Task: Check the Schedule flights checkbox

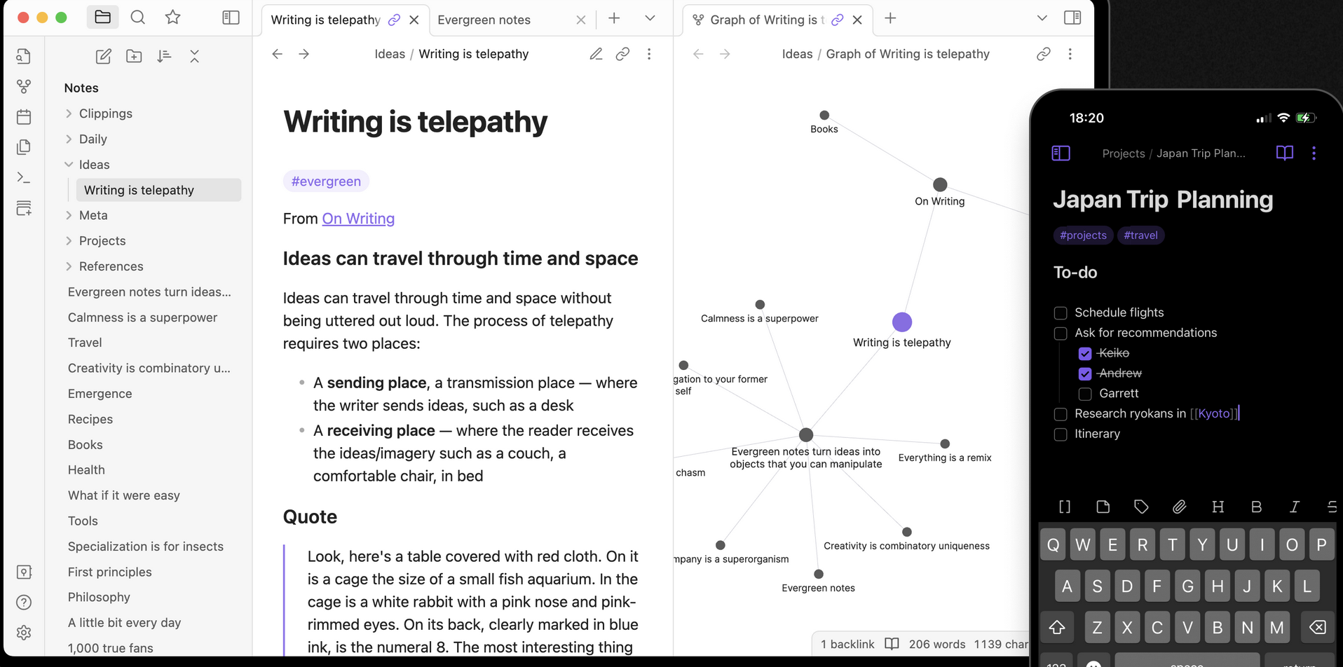Action: click(1061, 312)
